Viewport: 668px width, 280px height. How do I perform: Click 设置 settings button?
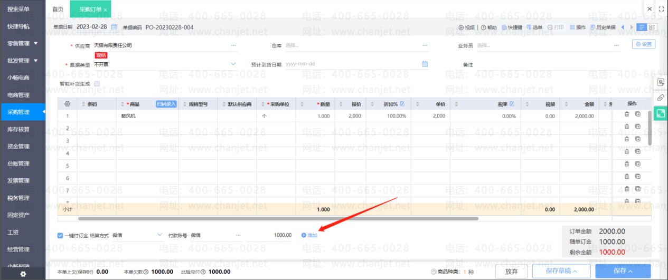click(x=644, y=44)
